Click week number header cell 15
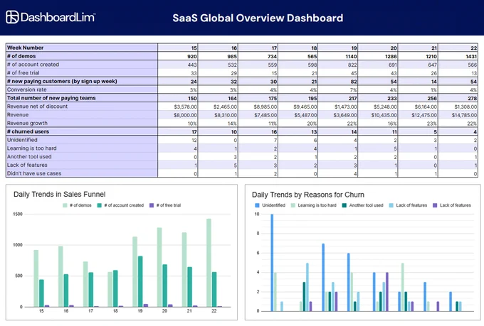 tap(194, 48)
